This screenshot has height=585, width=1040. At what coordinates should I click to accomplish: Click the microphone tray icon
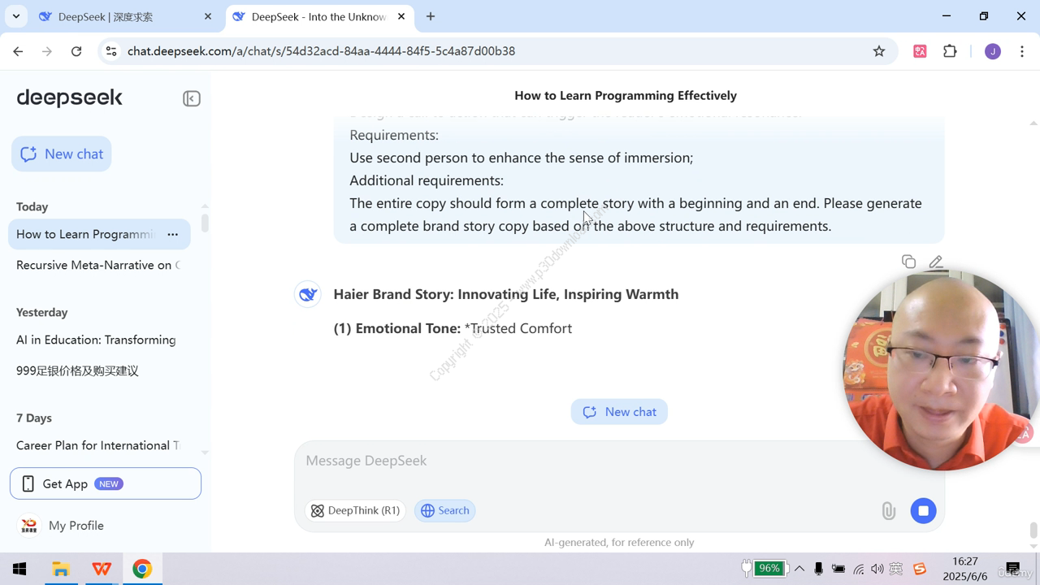tap(819, 569)
